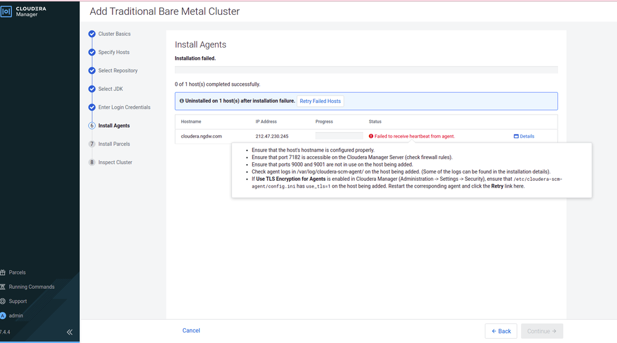Viewport: 617px width, 343px height.
Task: Click tooltip line about port 7182
Action: coord(352,157)
